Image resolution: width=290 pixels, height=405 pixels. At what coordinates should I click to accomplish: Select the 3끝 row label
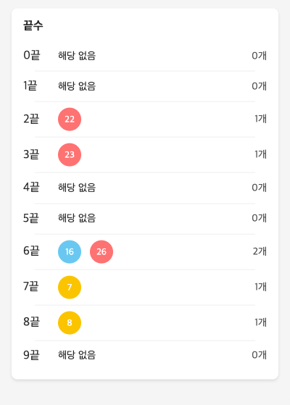(x=31, y=154)
